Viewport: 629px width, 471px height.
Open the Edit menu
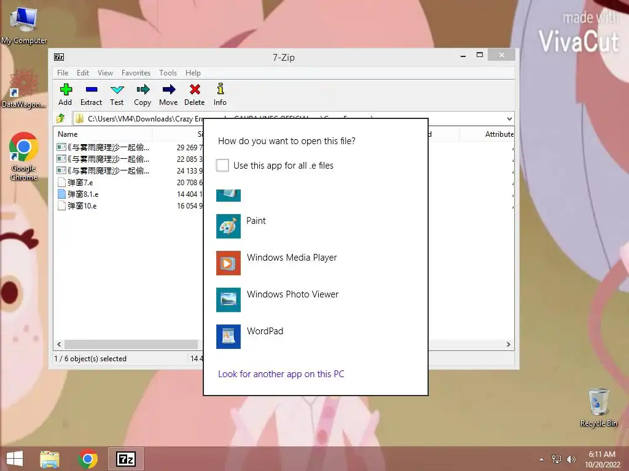pyautogui.click(x=83, y=73)
